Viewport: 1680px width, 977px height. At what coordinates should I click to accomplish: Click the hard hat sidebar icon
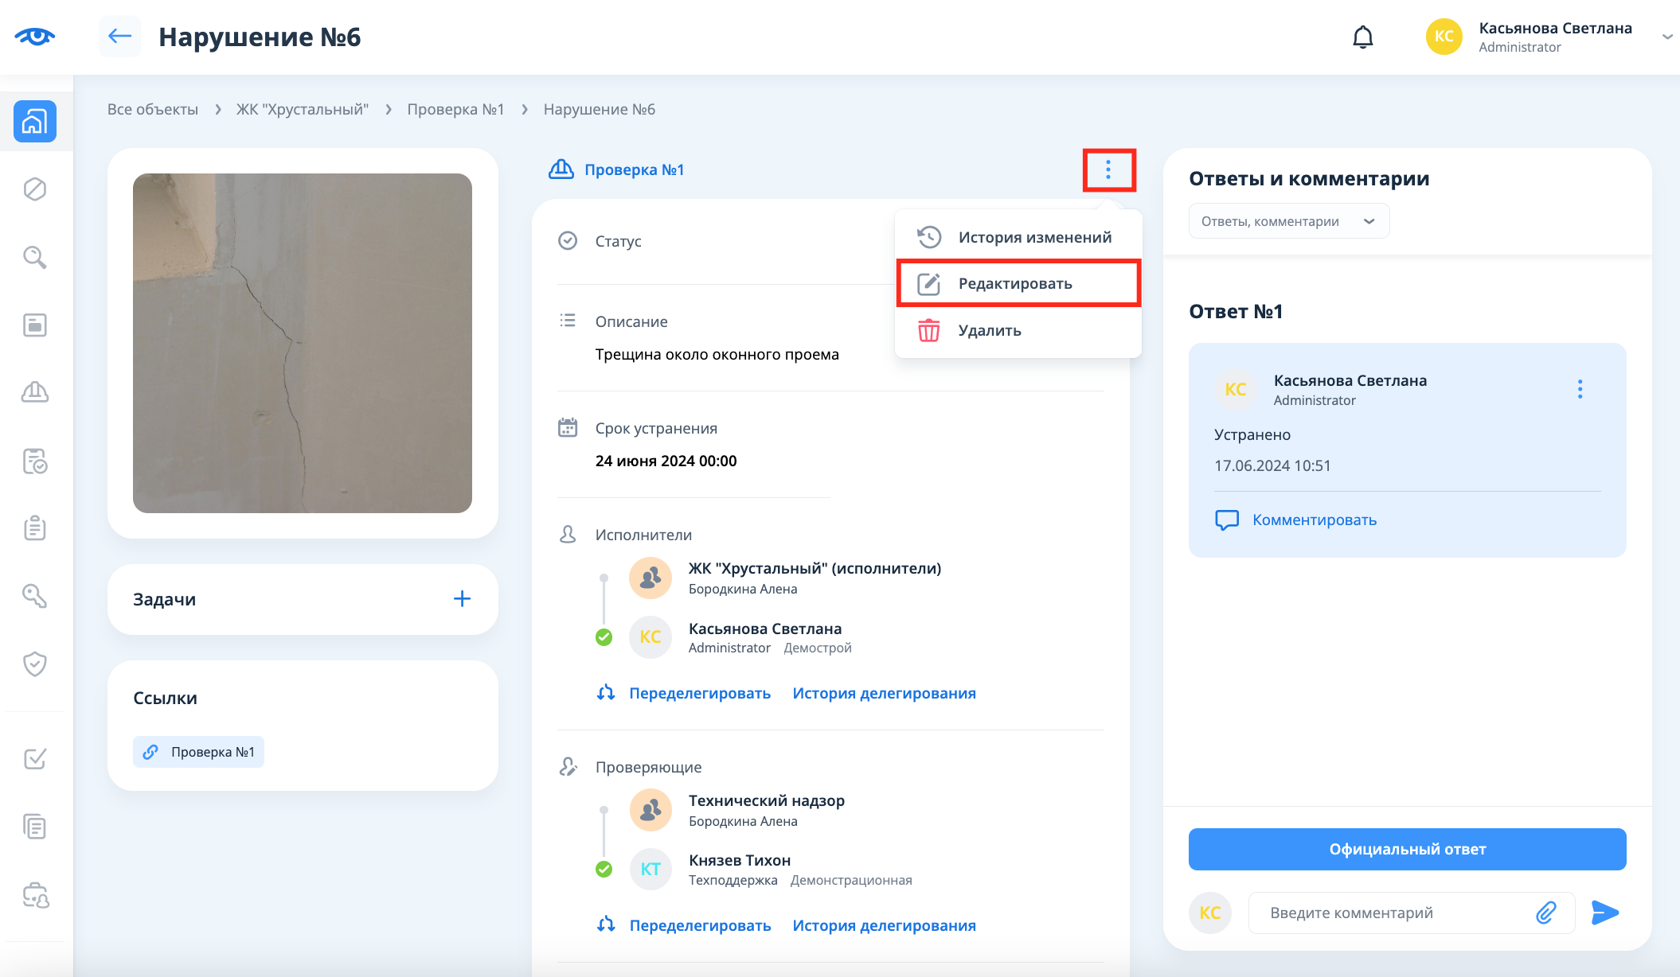[35, 392]
